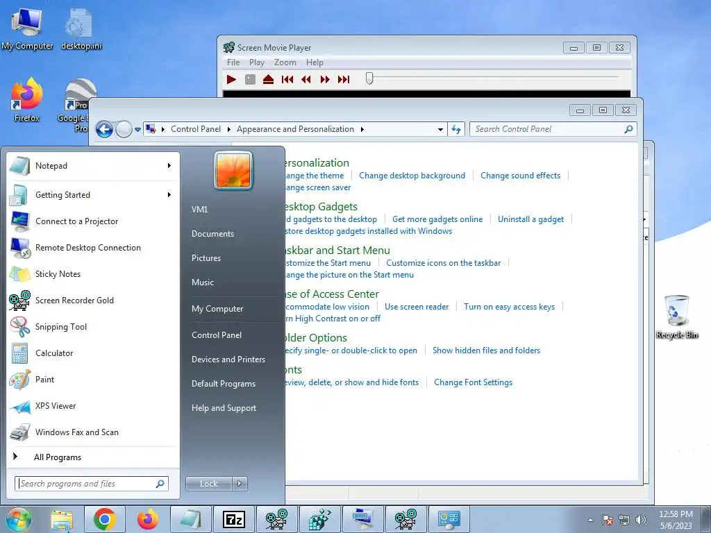Click the search magnifier in Control Panel

coord(628,129)
